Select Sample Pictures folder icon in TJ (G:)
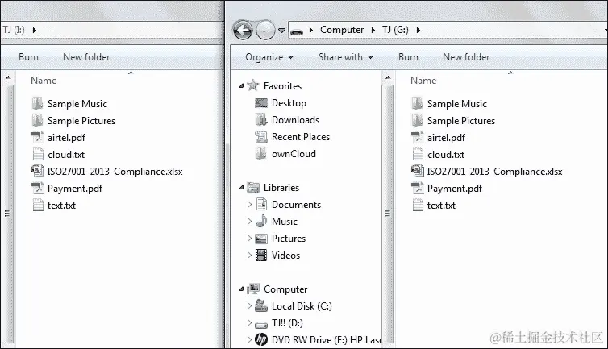Viewport: 608px width, 349px height. point(417,121)
